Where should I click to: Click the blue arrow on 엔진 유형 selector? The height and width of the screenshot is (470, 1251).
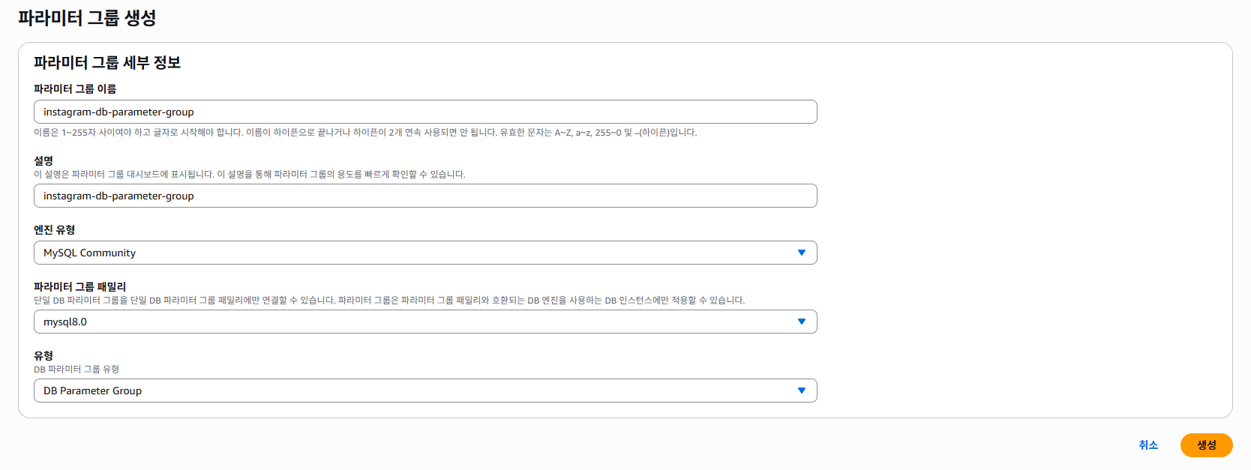click(802, 253)
